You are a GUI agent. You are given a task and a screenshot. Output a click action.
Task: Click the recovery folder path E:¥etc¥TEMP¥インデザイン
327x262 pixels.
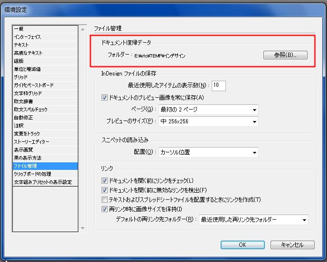pyautogui.click(x=160, y=56)
